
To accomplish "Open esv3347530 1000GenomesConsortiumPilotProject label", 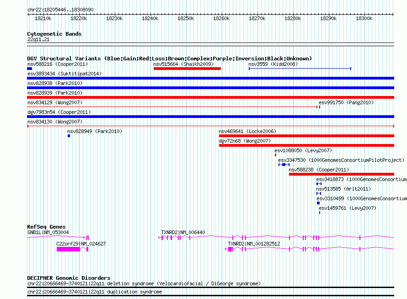I will [x=341, y=160].
